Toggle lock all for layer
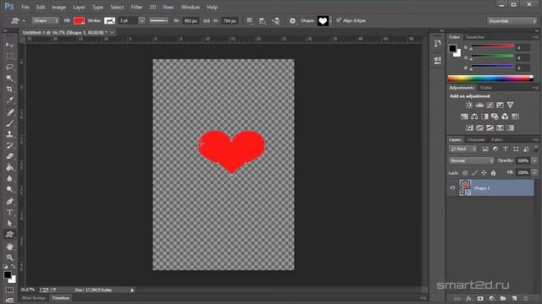Image resolution: width=542 pixels, height=304 pixels. coord(493,172)
